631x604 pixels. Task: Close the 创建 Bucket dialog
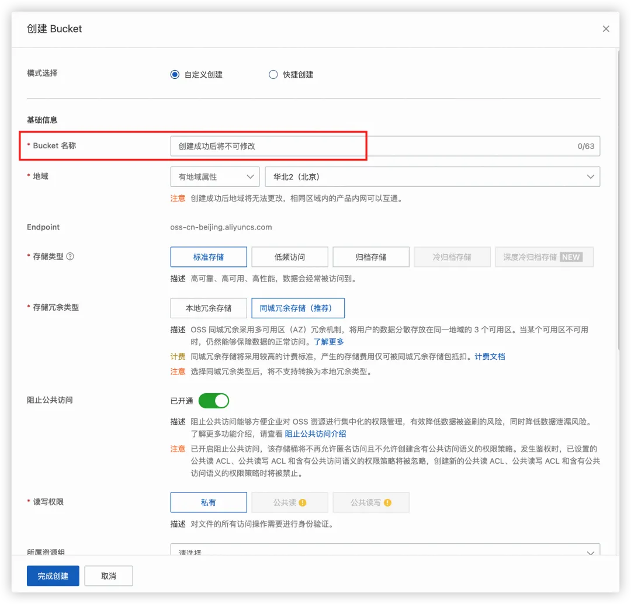pos(606,29)
